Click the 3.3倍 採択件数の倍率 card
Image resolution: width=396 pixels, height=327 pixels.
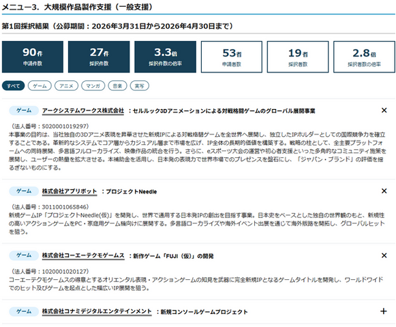pyautogui.click(x=165, y=57)
